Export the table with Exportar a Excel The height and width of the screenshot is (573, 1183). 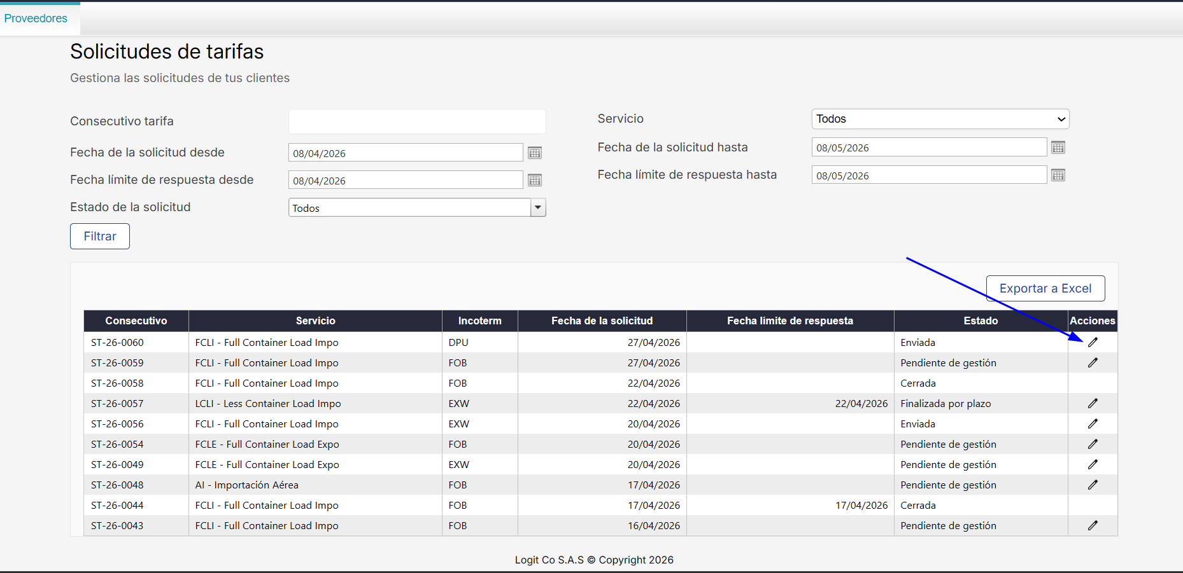coord(1045,288)
